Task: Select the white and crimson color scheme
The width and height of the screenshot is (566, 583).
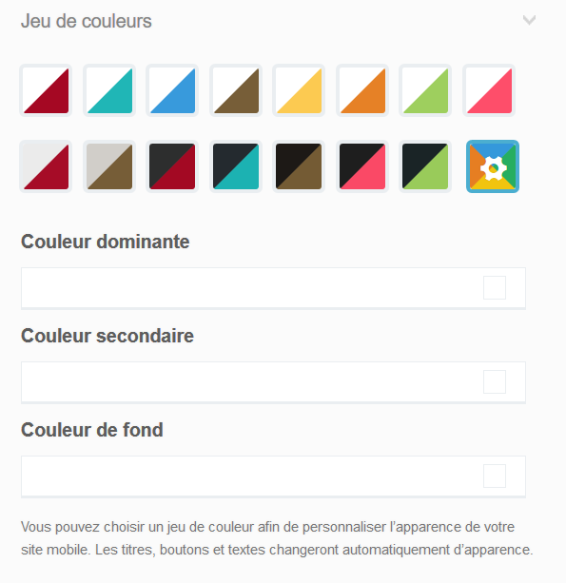Action: click(46, 90)
